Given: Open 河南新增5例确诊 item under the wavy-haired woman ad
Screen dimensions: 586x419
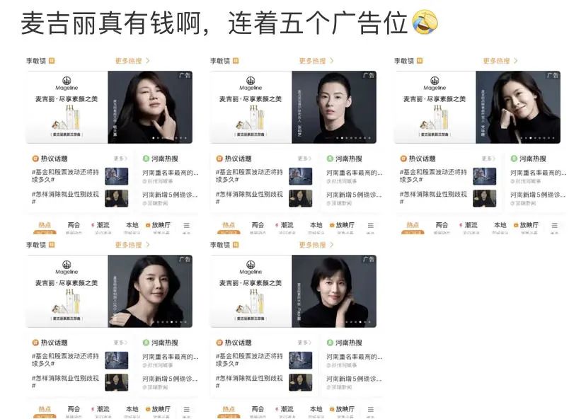Looking at the screenshot, I should click(170, 379).
